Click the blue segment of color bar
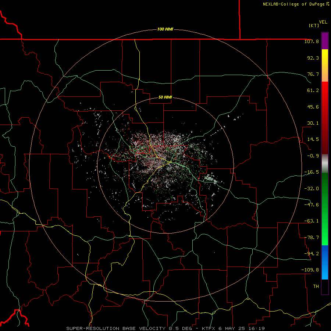This screenshot has height=331, width=331. (325, 262)
